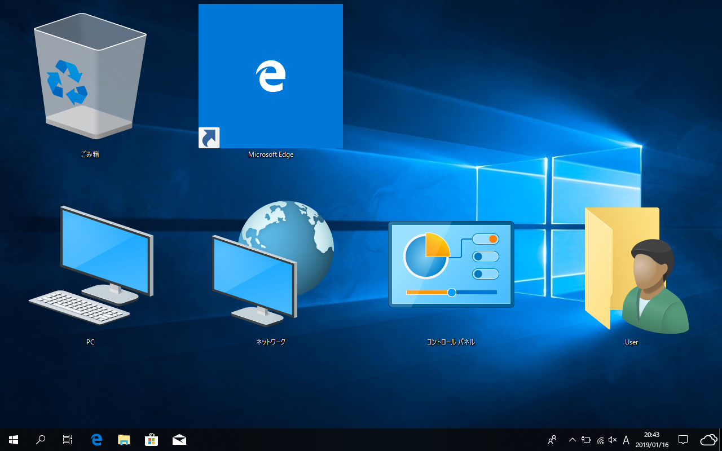
Task: Open the People icon in the taskbar
Action: 552,440
